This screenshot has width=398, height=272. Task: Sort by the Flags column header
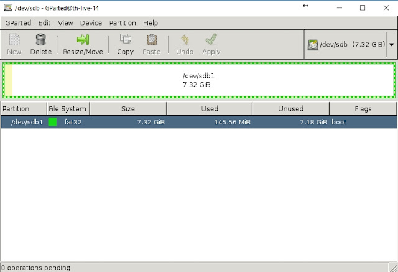point(363,109)
